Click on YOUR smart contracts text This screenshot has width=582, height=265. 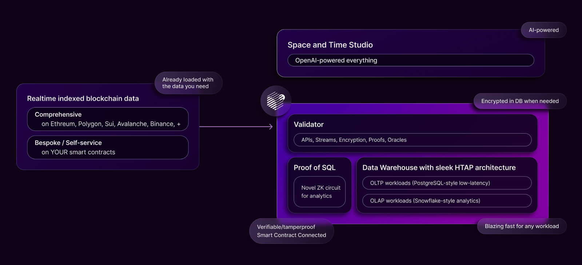tap(78, 152)
